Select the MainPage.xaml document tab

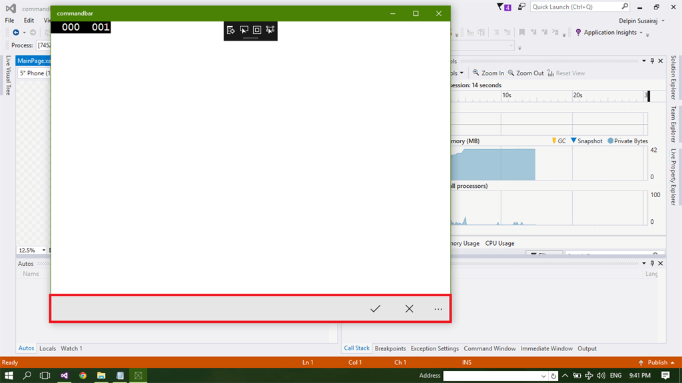(33, 61)
